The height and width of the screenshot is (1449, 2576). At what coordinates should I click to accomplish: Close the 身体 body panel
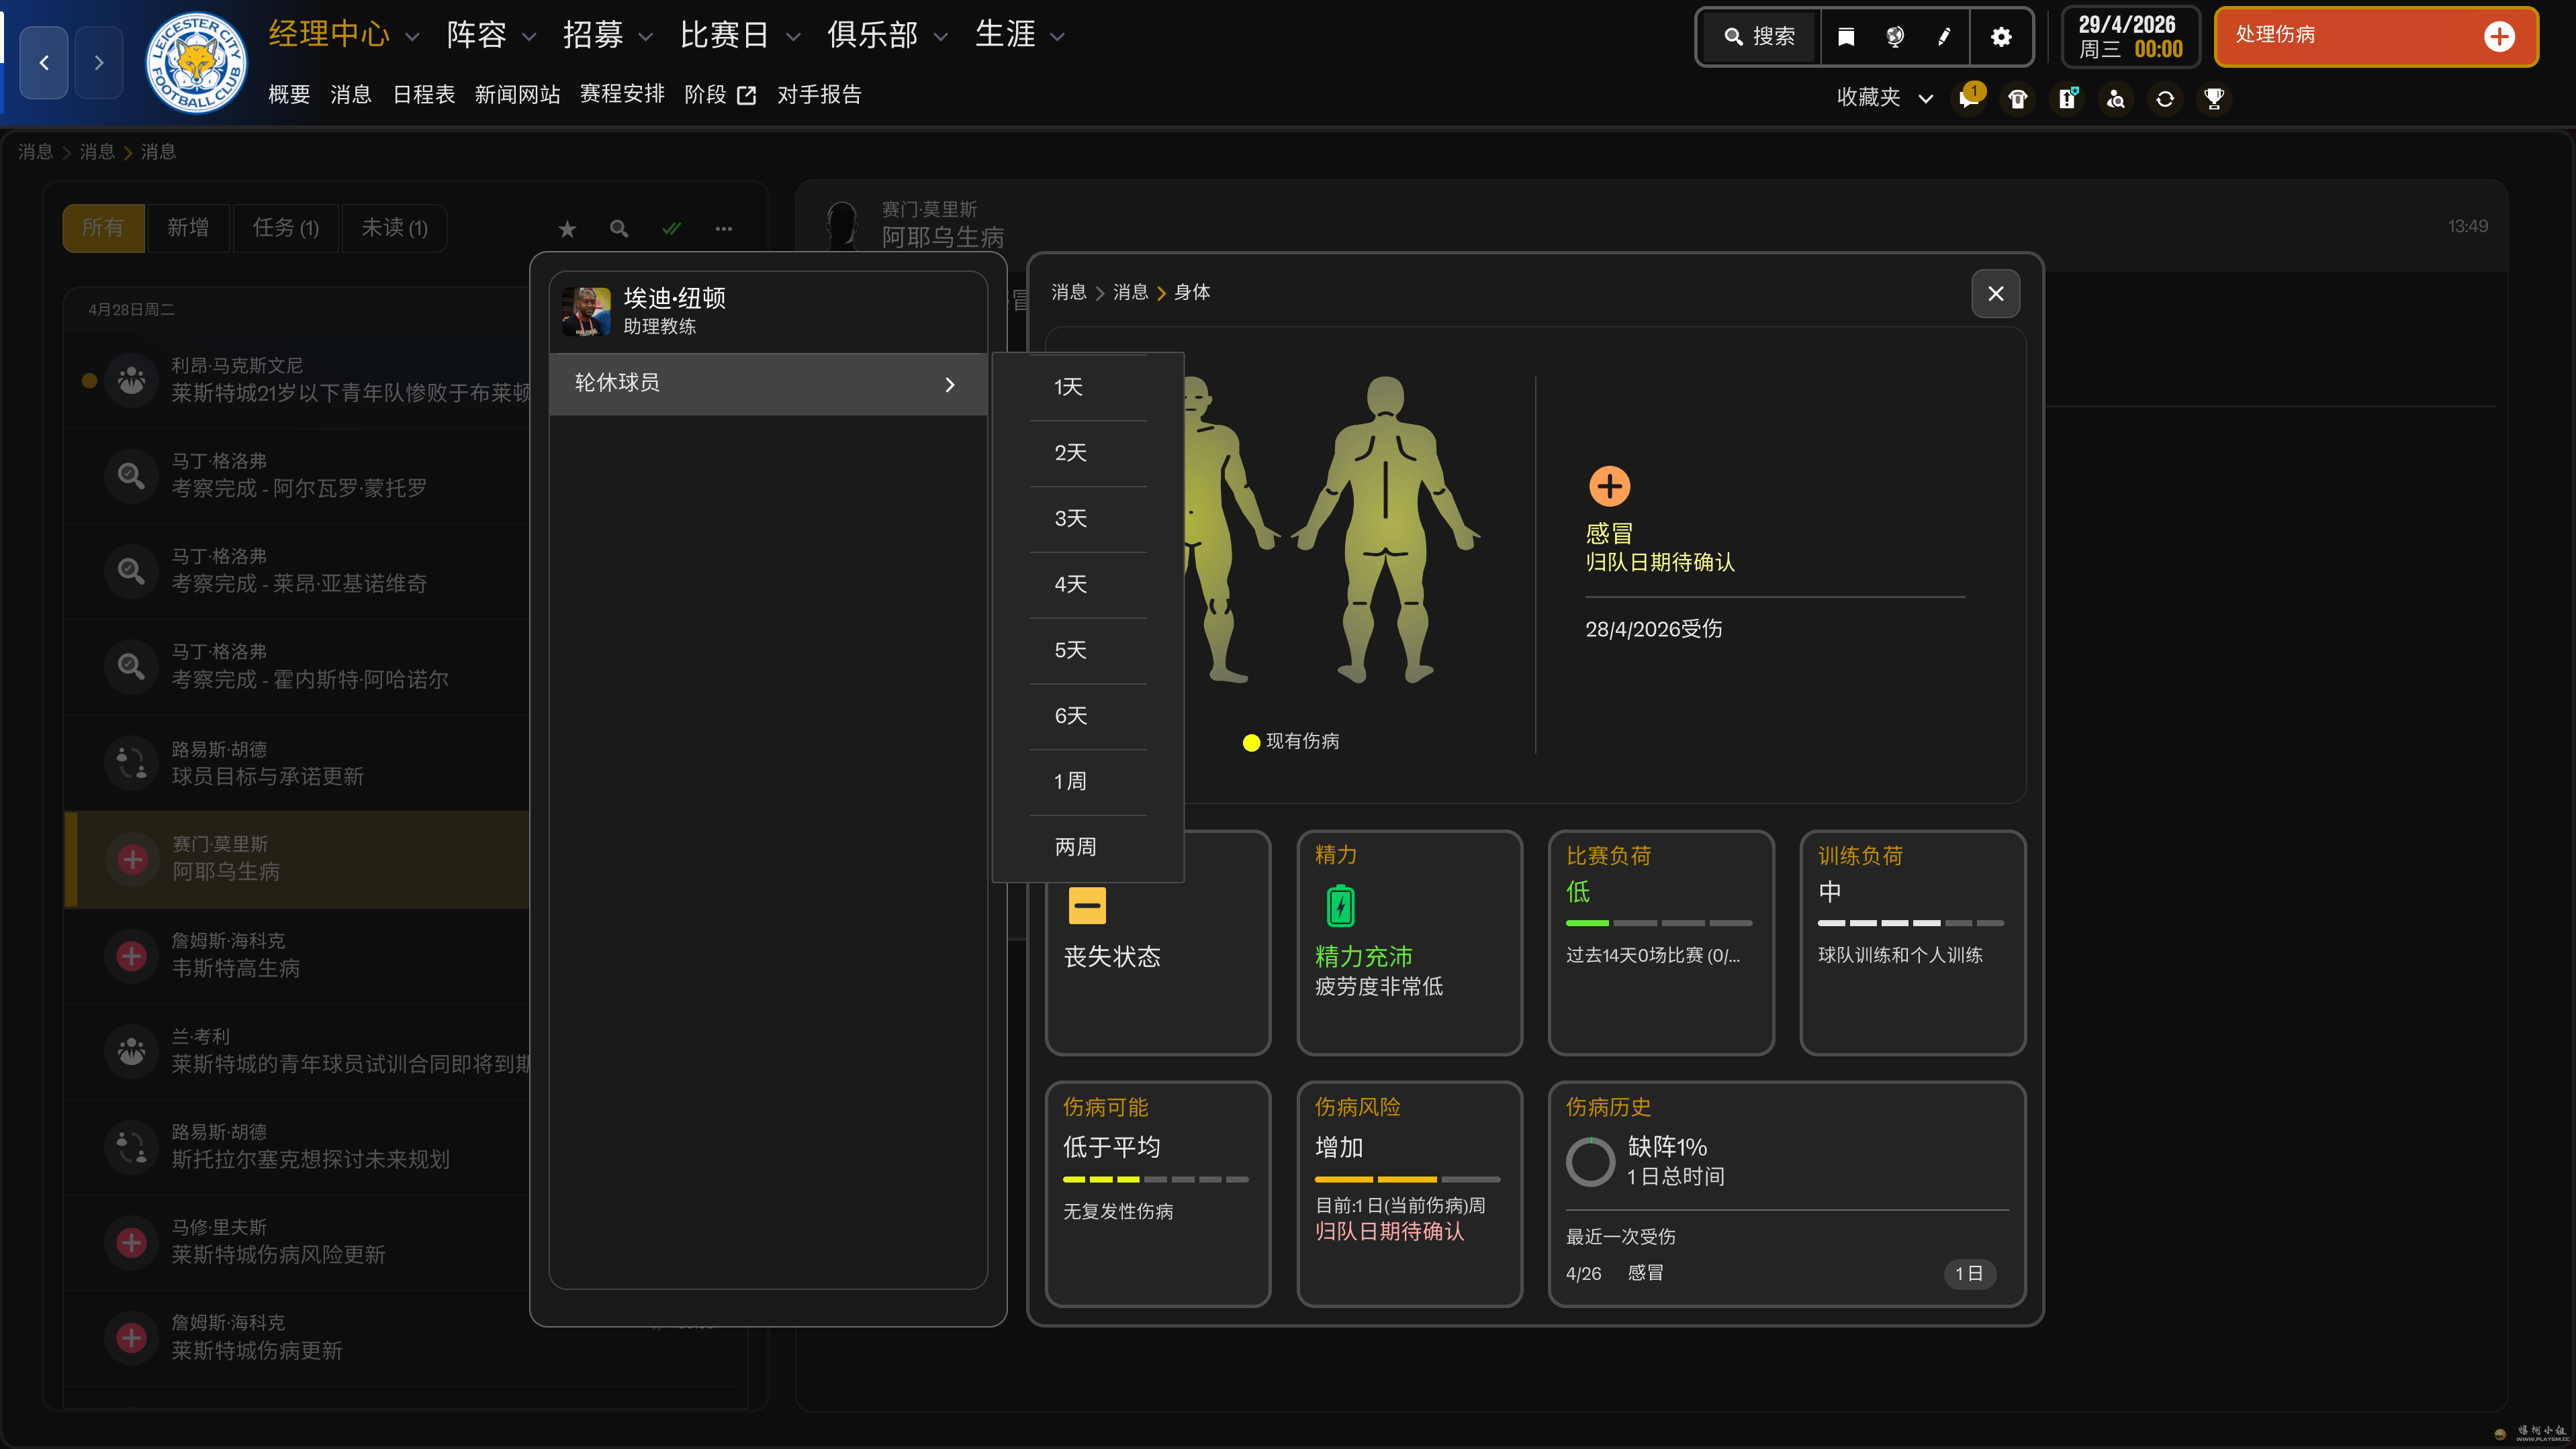pyautogui.click(x=1995, y=294)
